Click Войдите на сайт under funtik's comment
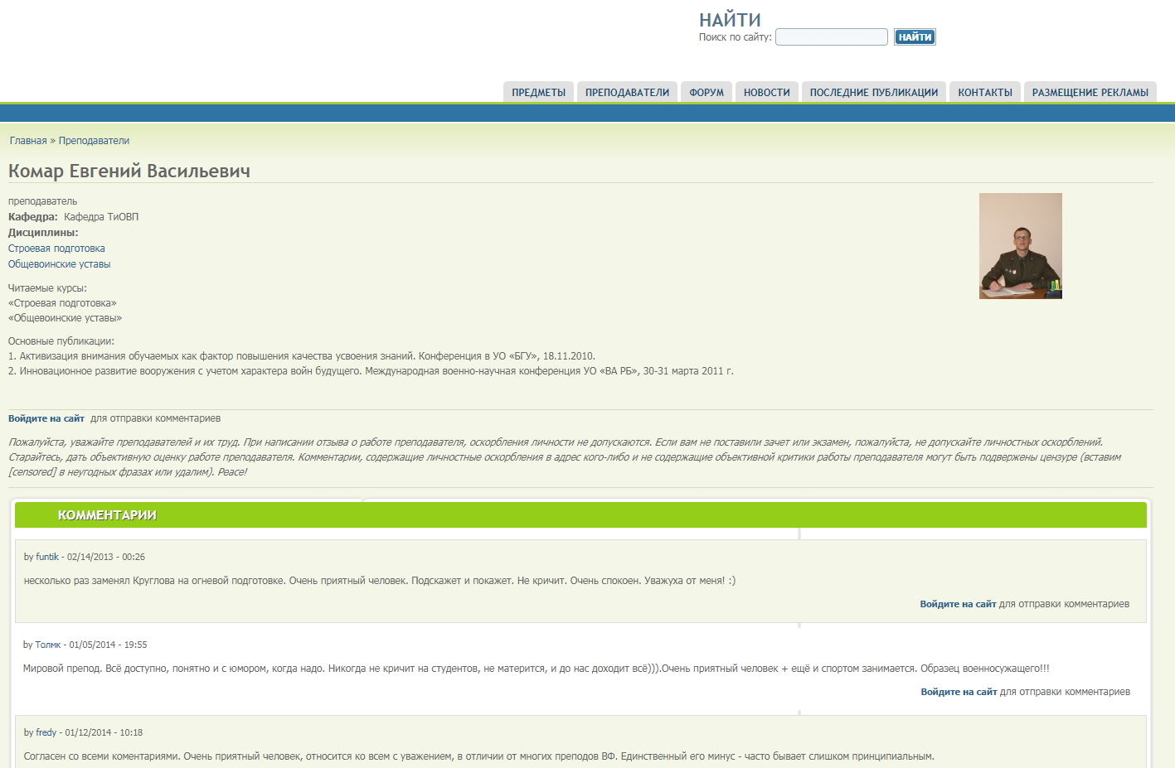 958,604
